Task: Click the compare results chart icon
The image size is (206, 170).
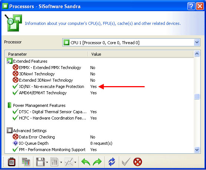Action: point(26,162)
